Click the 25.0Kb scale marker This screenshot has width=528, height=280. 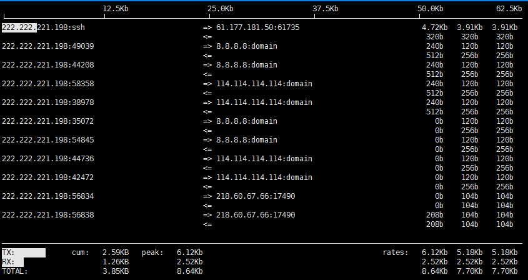(220, 9)
